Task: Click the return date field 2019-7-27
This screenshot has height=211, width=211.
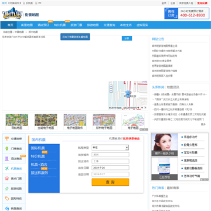Action: [x=110, y=174]
